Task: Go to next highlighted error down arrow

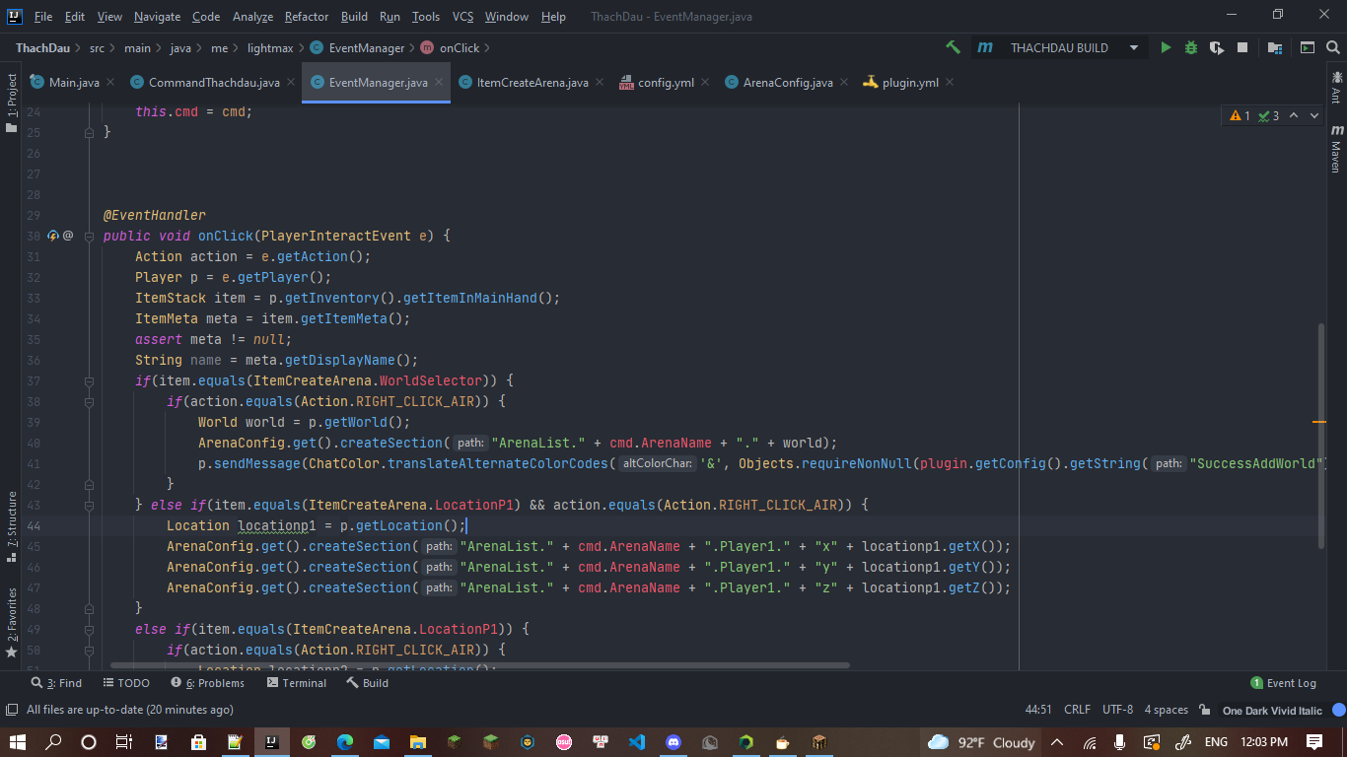Action: [x=1314, y=116]
